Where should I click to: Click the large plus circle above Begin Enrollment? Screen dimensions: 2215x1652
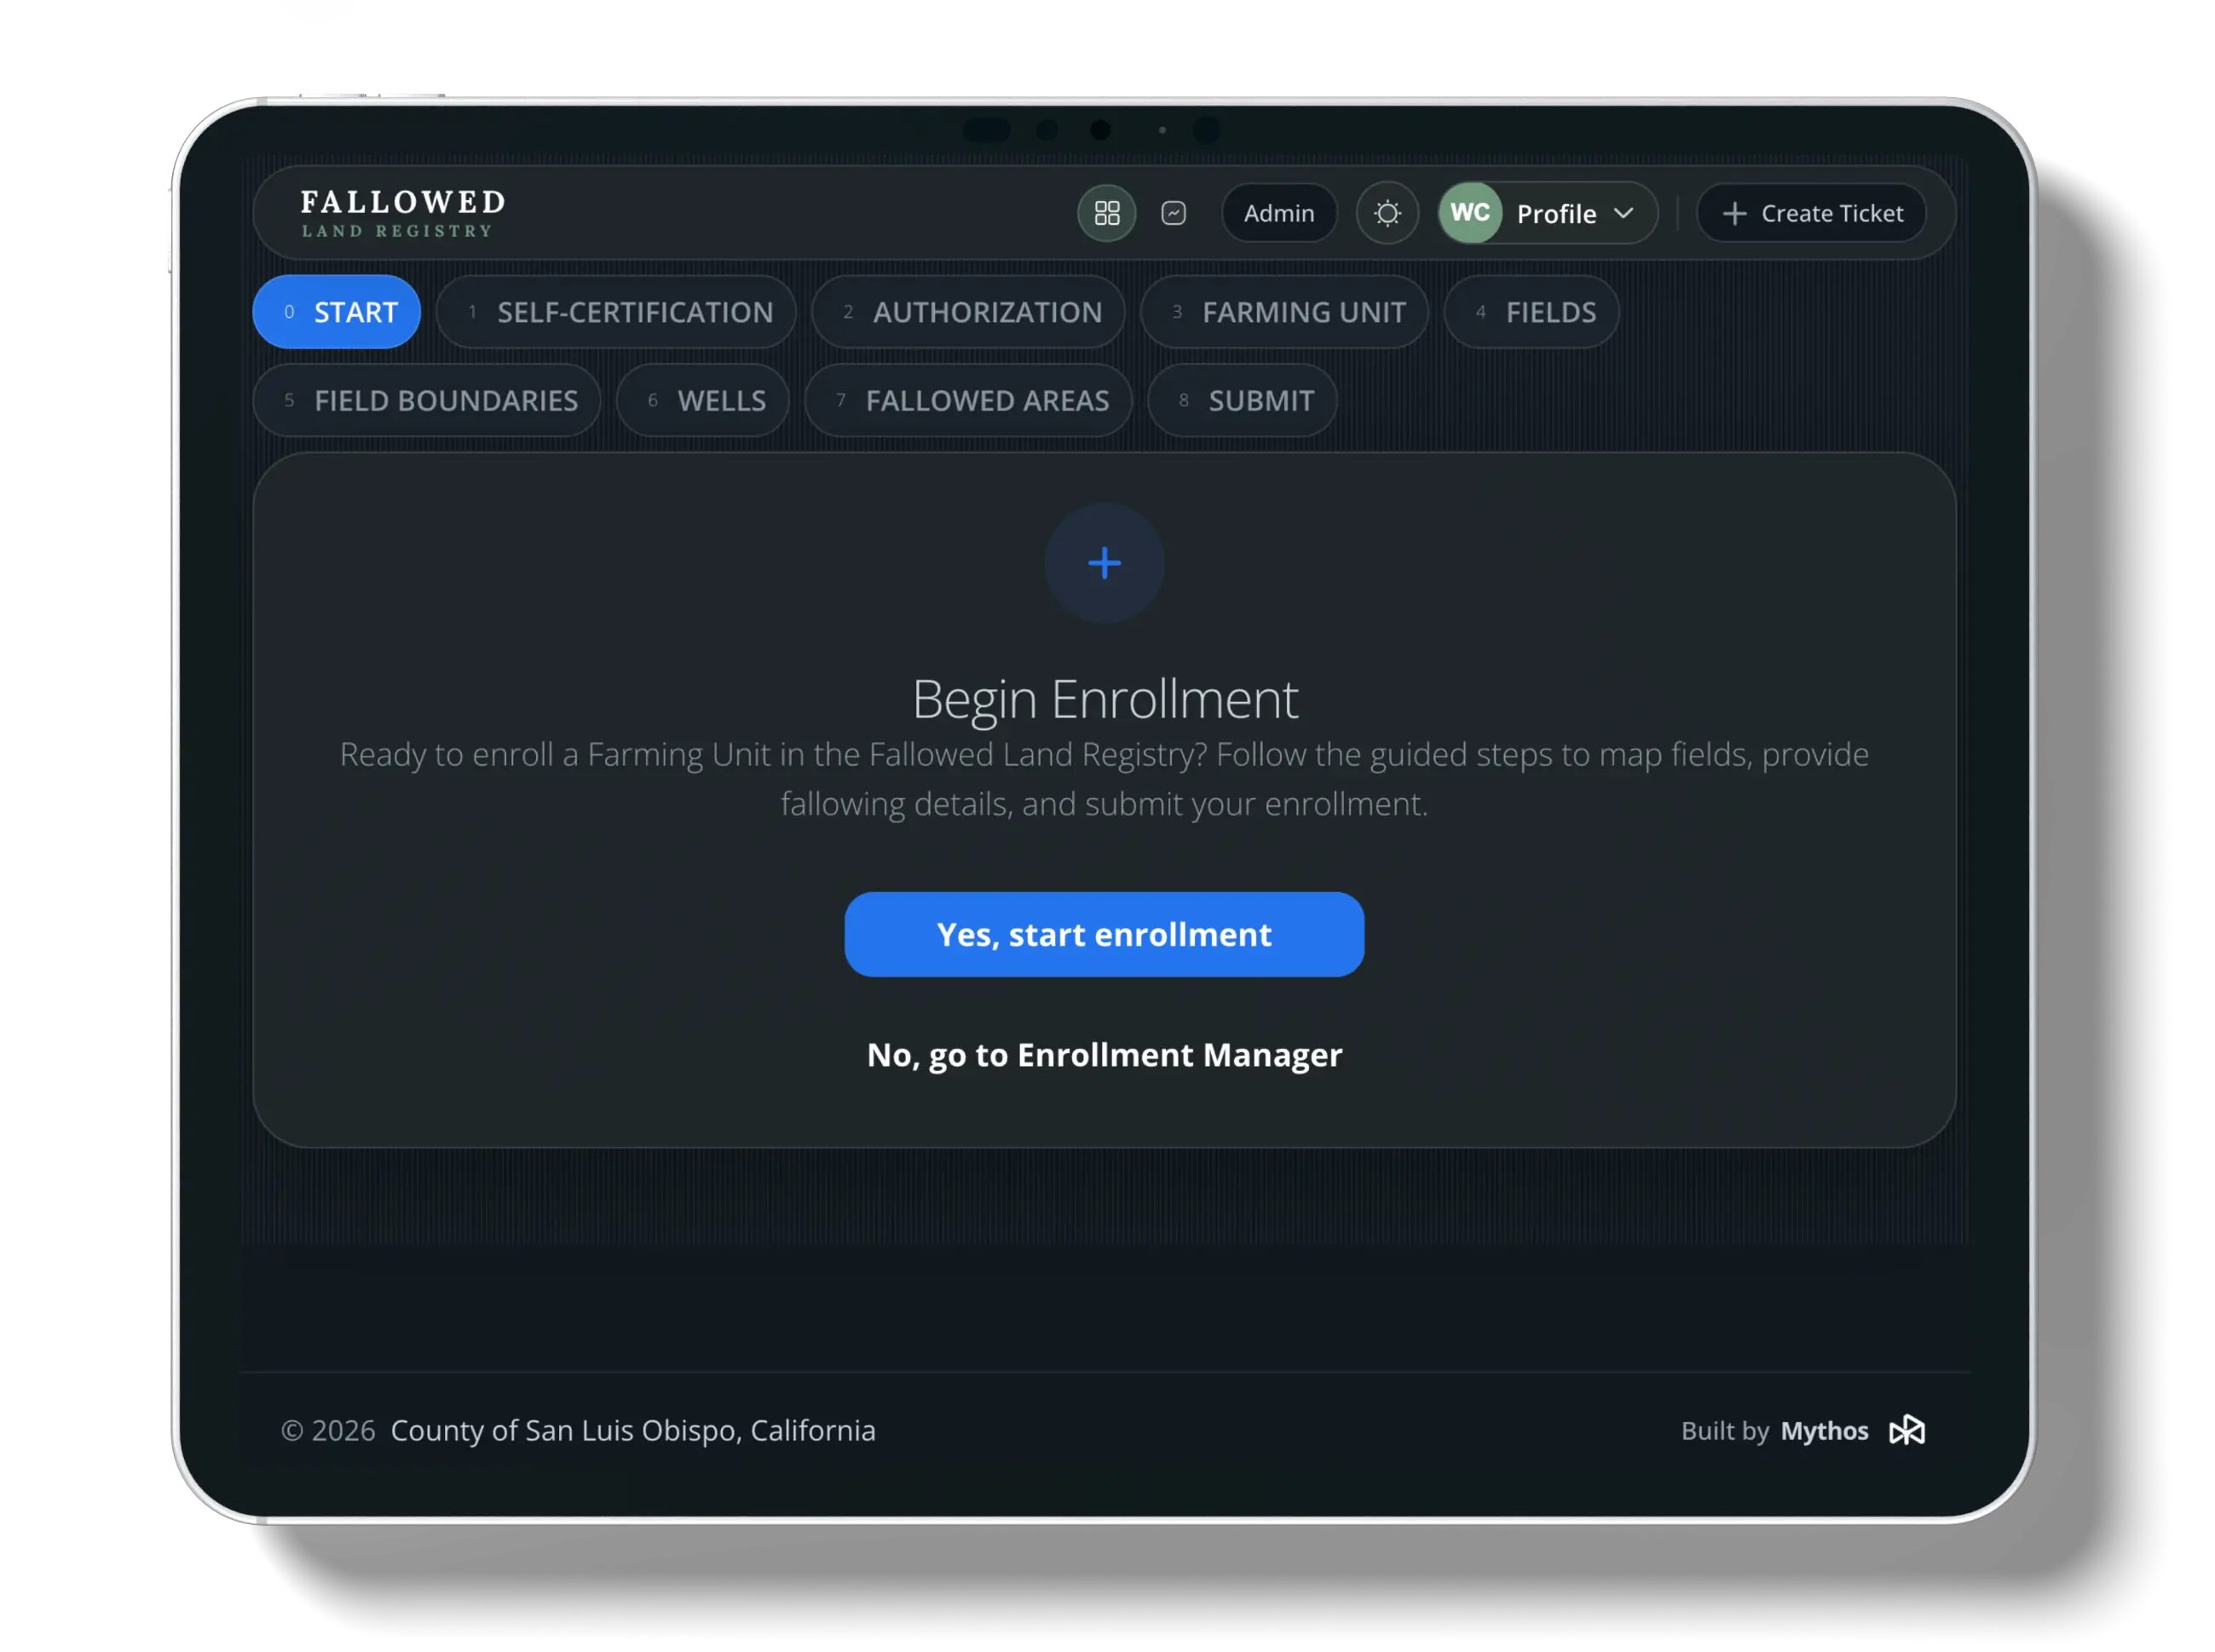tap(1104, 563)
